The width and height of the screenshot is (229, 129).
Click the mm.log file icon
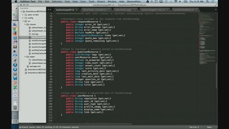coord(30,34)
